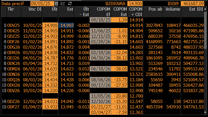This screenshot has height=117, width=208.
Task: Edit the Data precif date field
Action: 42,3
